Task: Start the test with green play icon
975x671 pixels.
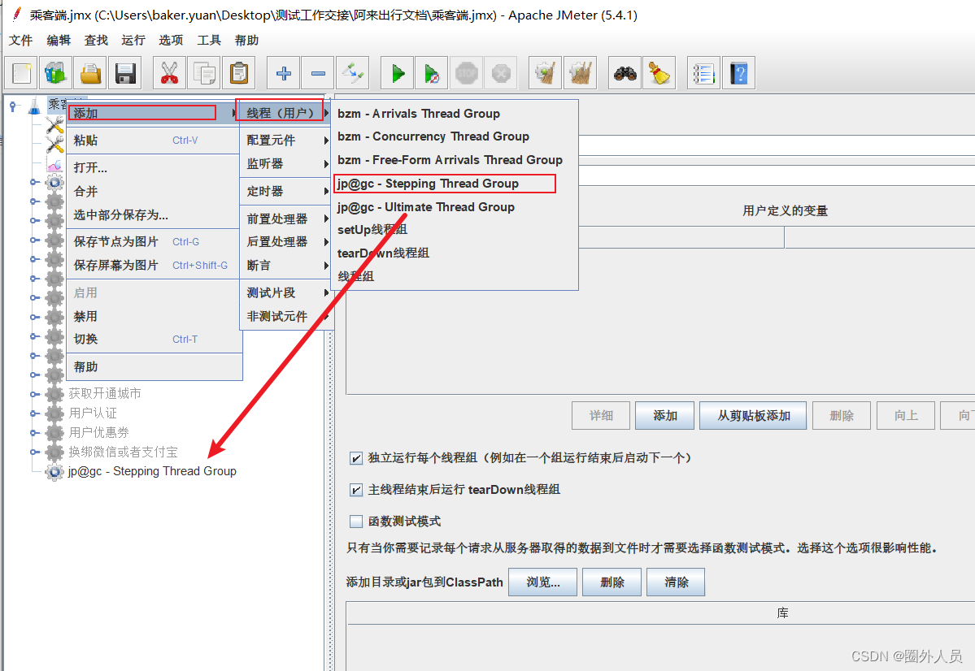Action: 398,73
